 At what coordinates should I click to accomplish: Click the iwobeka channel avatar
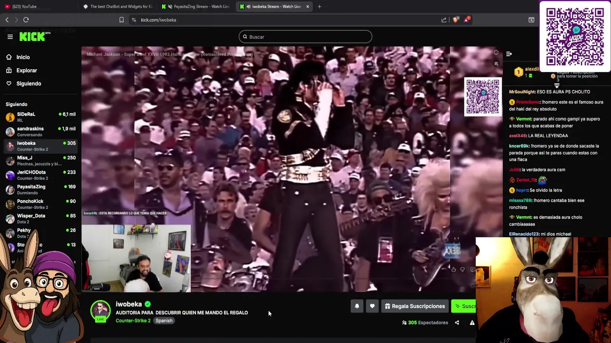click(100, 311)
